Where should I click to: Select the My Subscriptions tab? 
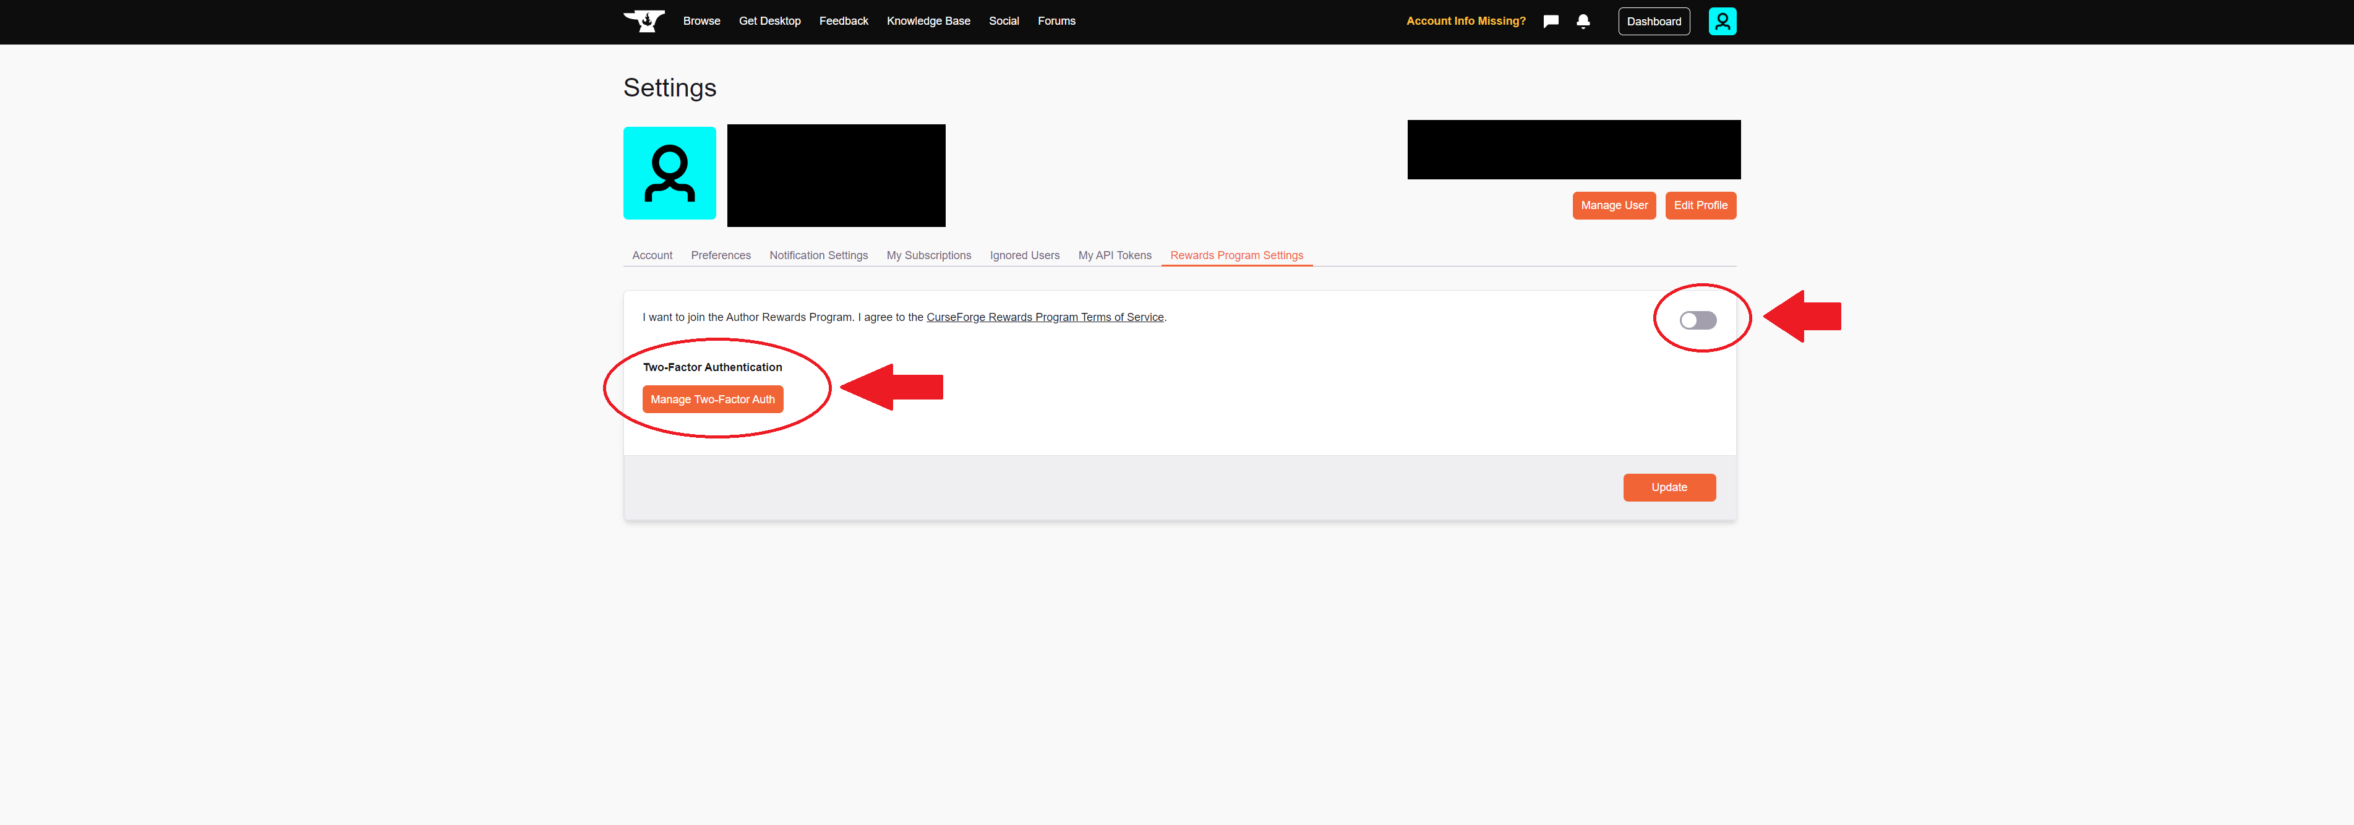928,256
